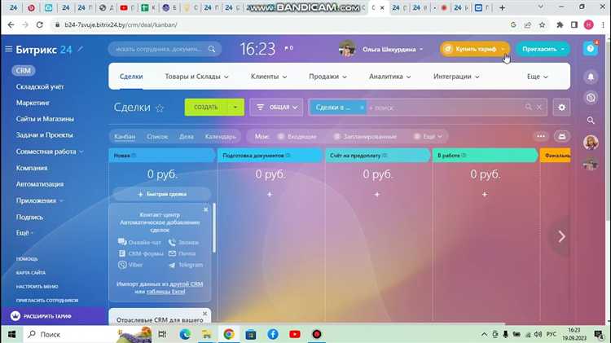611x343 pixels.
Task: Open the user avatar in right sidebar
Action: 591,143
